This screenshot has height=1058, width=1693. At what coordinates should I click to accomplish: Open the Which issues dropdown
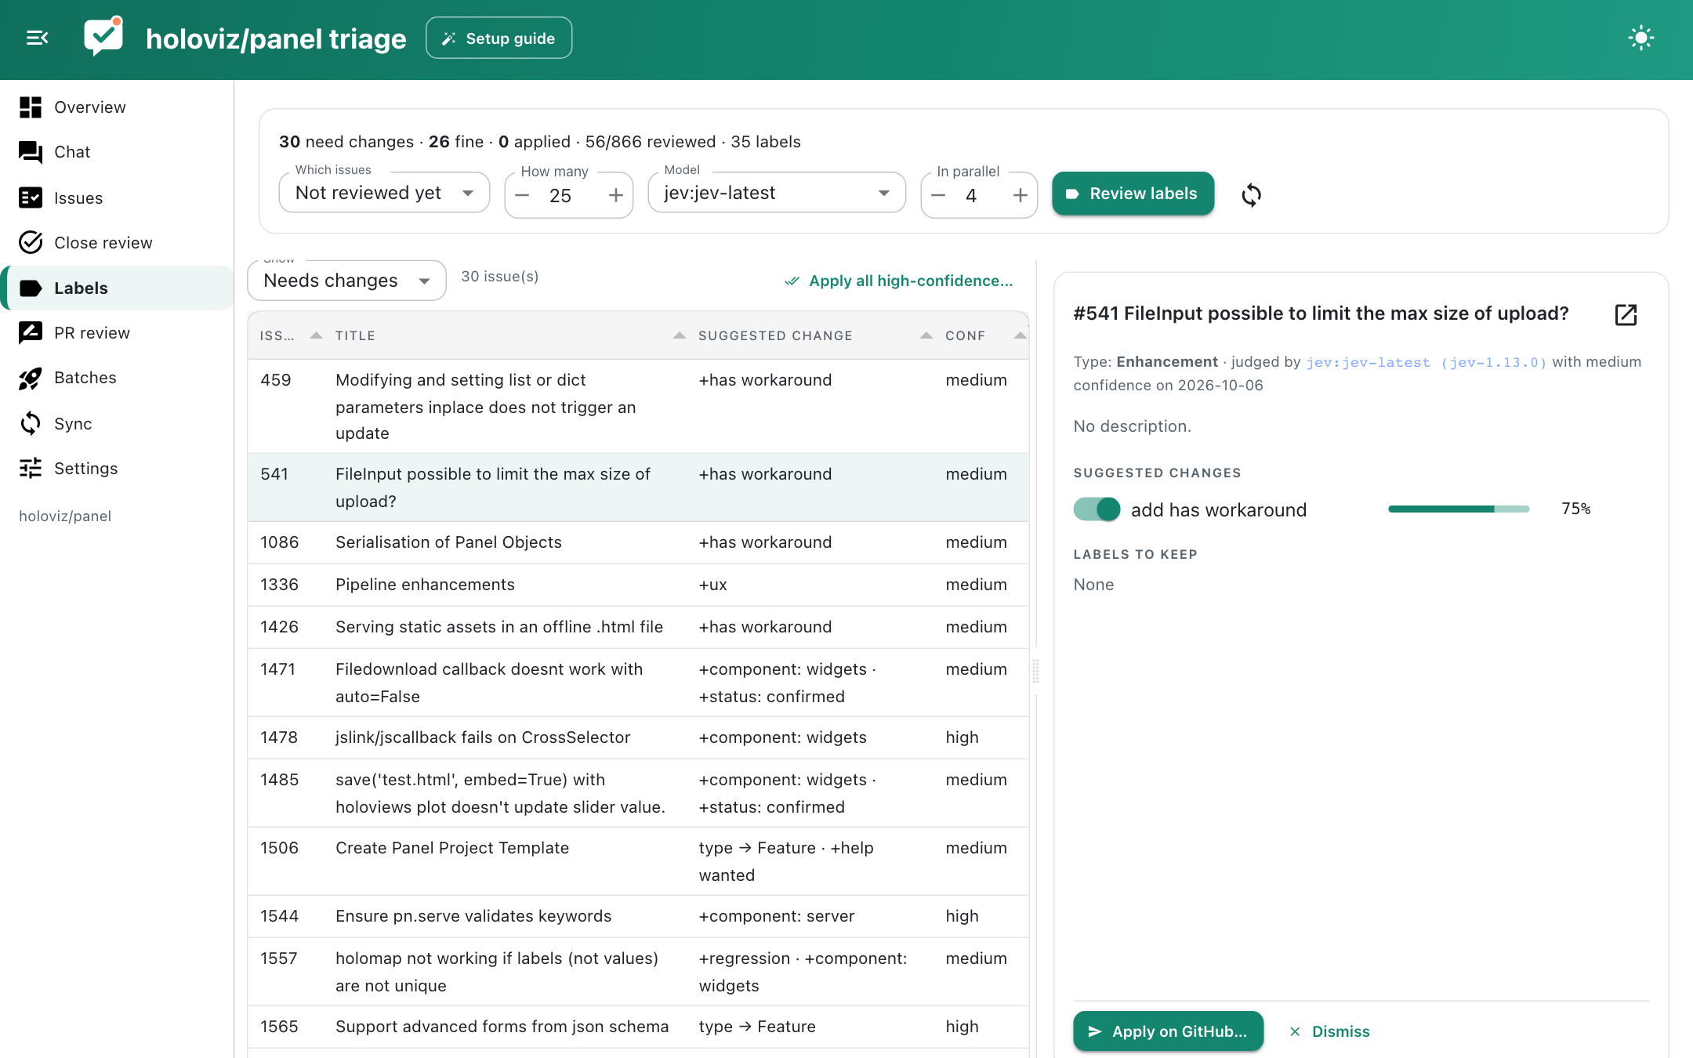384,193
